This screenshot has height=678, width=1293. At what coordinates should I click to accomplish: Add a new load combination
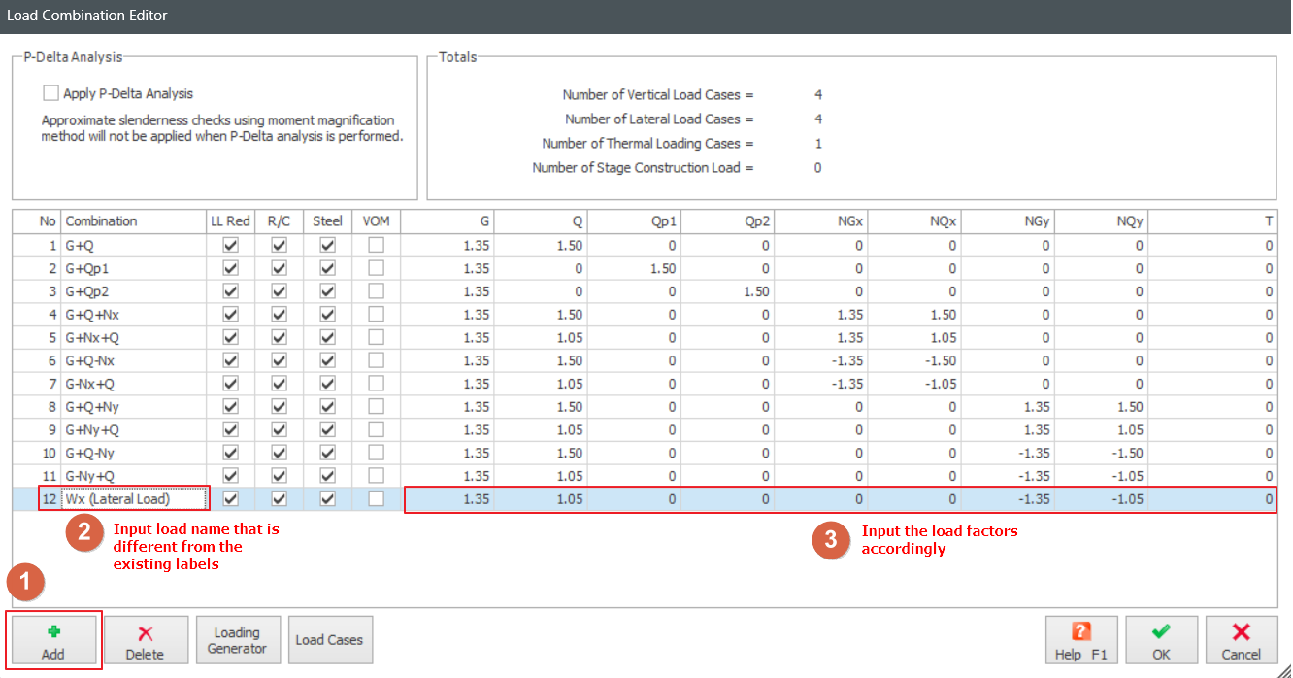(53, 639)
